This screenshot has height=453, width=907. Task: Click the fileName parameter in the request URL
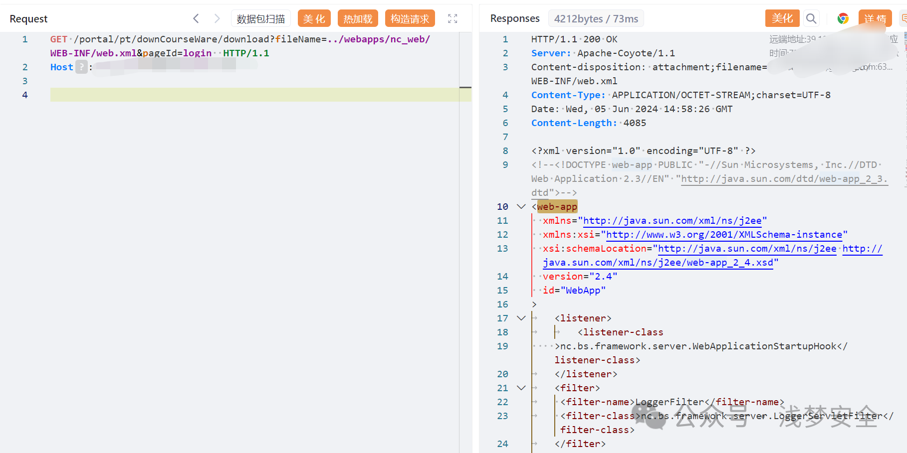click(298, 39)
